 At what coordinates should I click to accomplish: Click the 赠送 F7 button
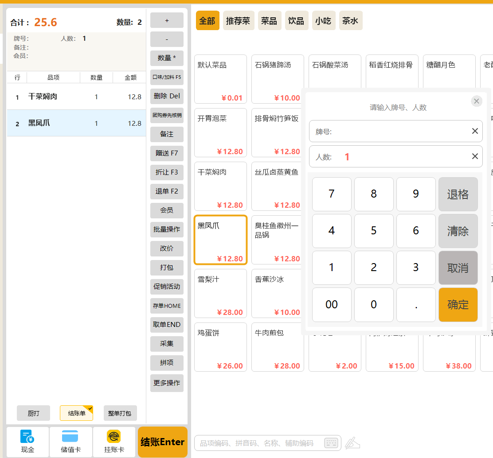click(167, 153)
